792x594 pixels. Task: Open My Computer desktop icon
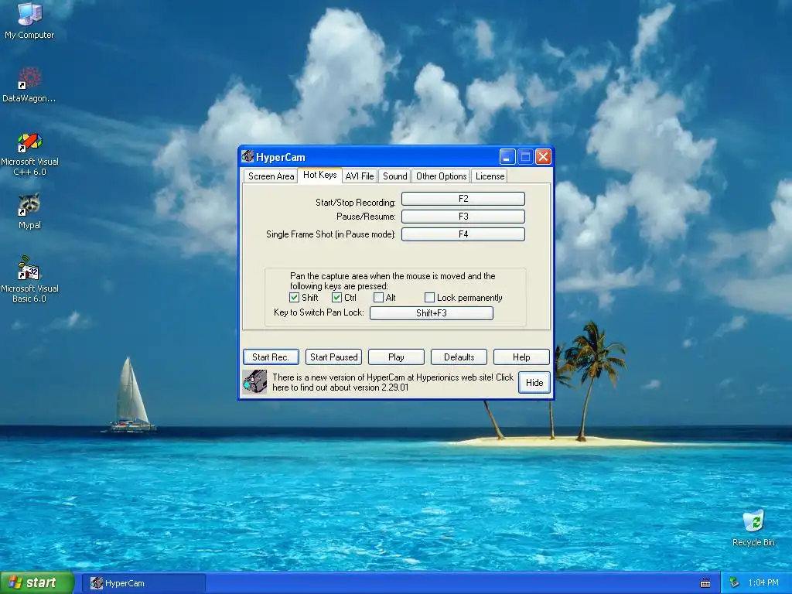[x=29, y=20]
